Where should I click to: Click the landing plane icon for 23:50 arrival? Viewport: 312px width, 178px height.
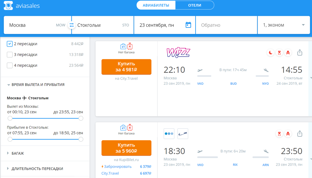coord(266,151)
